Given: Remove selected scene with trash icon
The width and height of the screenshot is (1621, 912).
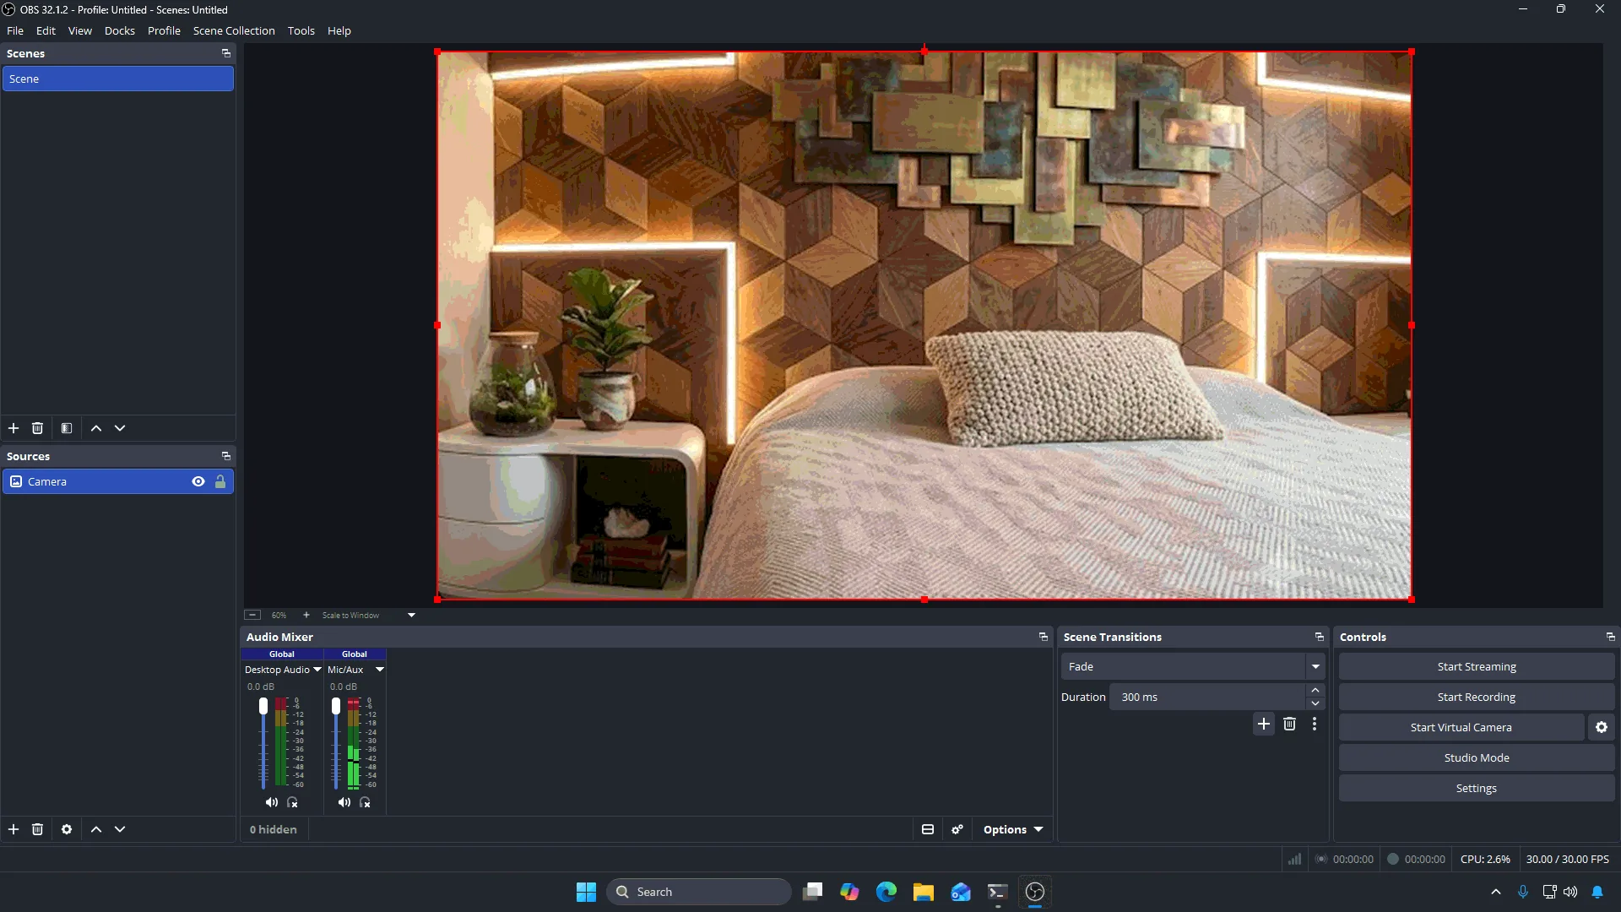Looking at the screenshot, I should coord(37,428).
